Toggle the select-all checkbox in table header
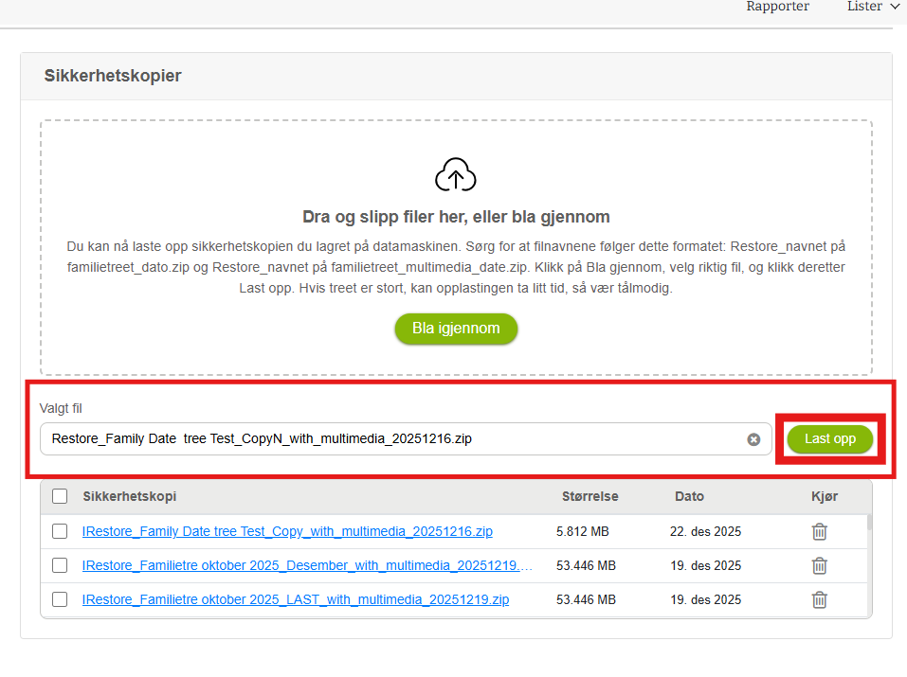The image size is (907, 677). point(60,496)
